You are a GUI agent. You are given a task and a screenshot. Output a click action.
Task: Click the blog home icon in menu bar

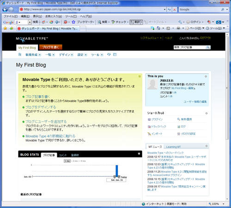click(x=20, y=55)
